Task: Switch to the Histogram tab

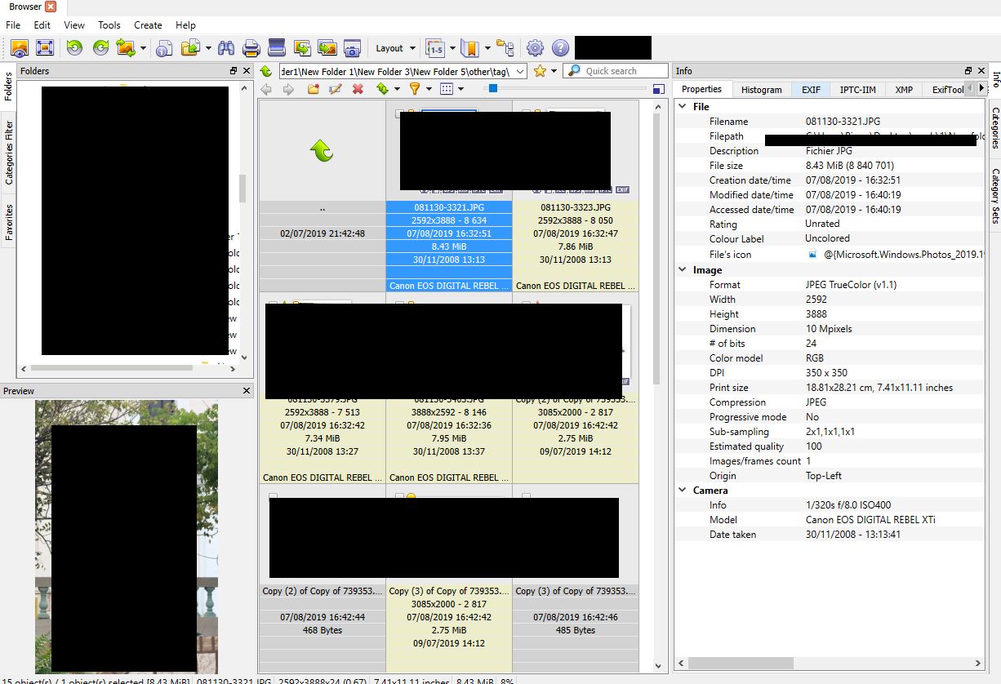Action: tap(761, 90)
